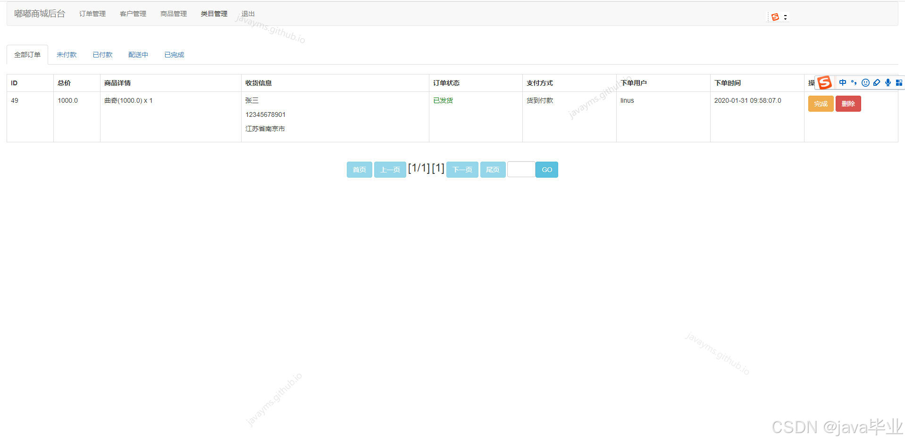Image resolution: width=905 pixels, height=442 pixels.
Task: Select the 全部订单 tab
Action: click(27, 55)
